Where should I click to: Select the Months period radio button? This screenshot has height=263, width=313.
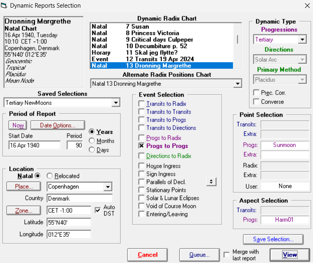point(92,141)
